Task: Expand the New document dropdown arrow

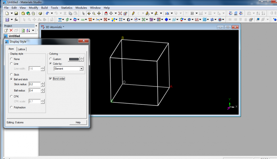Action: point(11,13)
